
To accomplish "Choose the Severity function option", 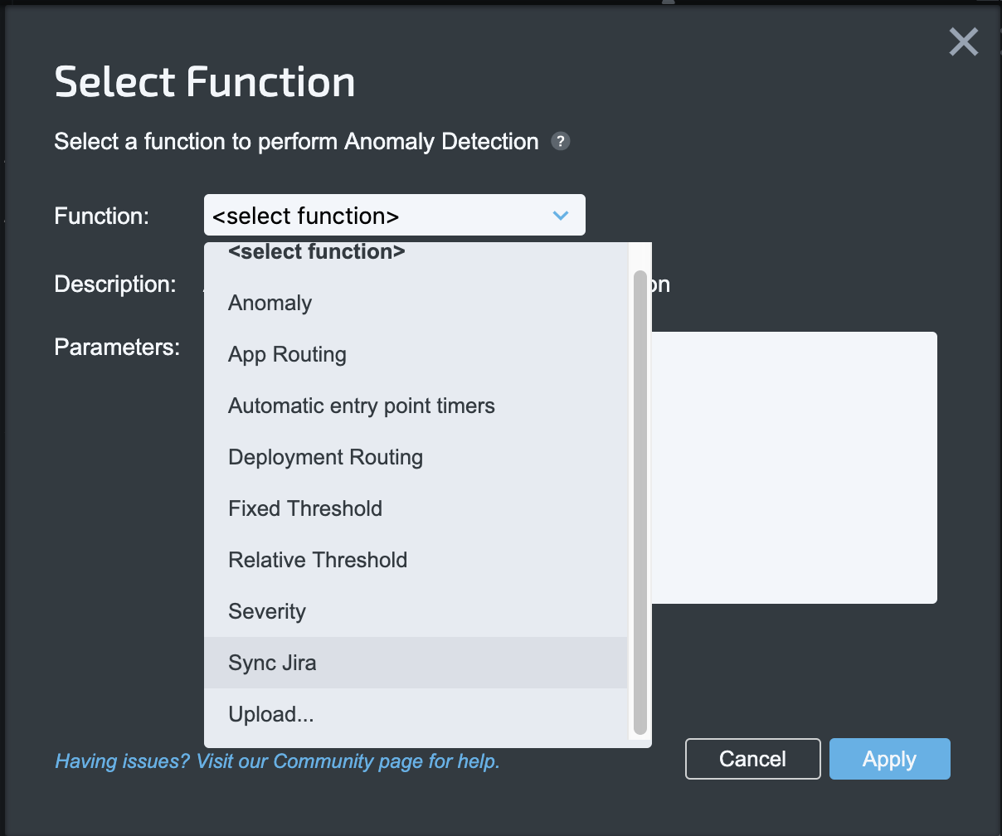I will (x=266, y=612).
